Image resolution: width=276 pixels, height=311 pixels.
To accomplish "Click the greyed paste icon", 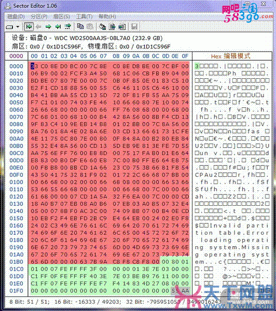I will 90,26.
